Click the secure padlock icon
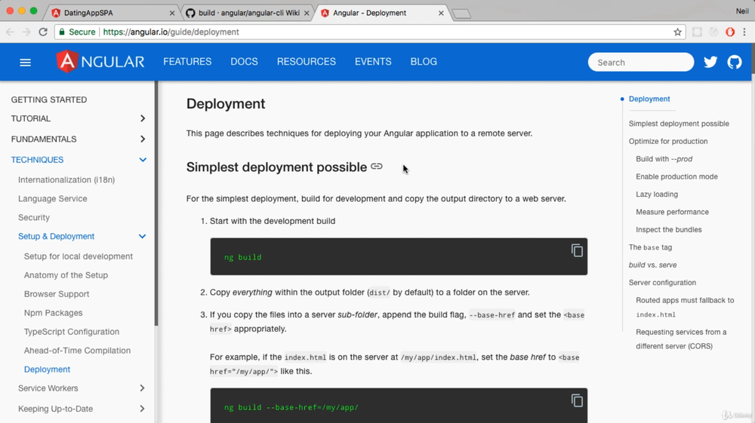 (x=62, y=32)
